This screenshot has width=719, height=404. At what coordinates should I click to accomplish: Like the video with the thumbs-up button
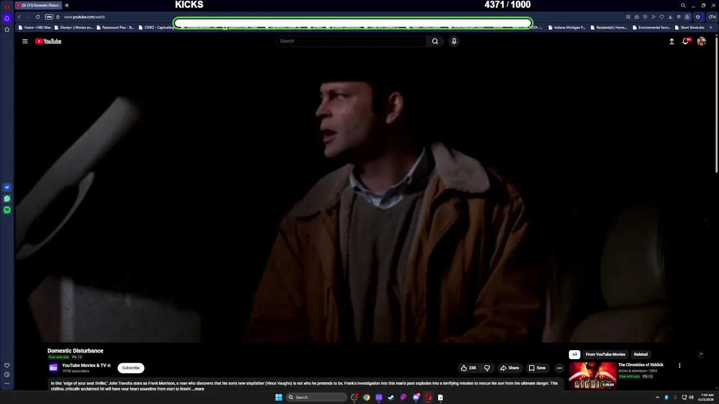(x=468, y=368)
